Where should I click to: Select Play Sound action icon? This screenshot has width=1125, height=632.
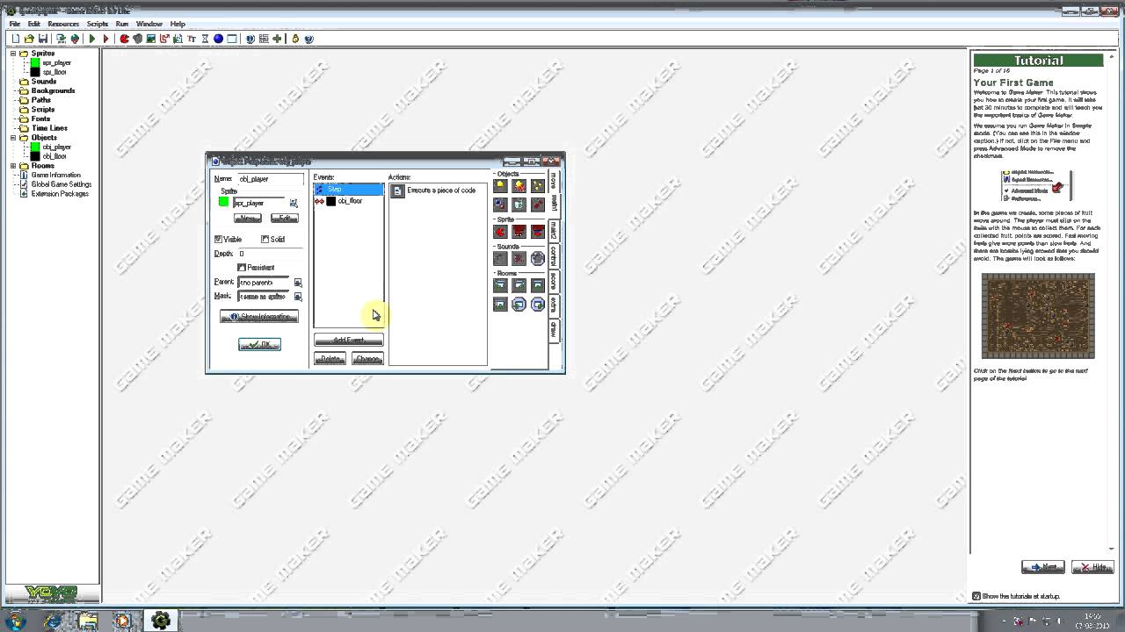(500, 258)
